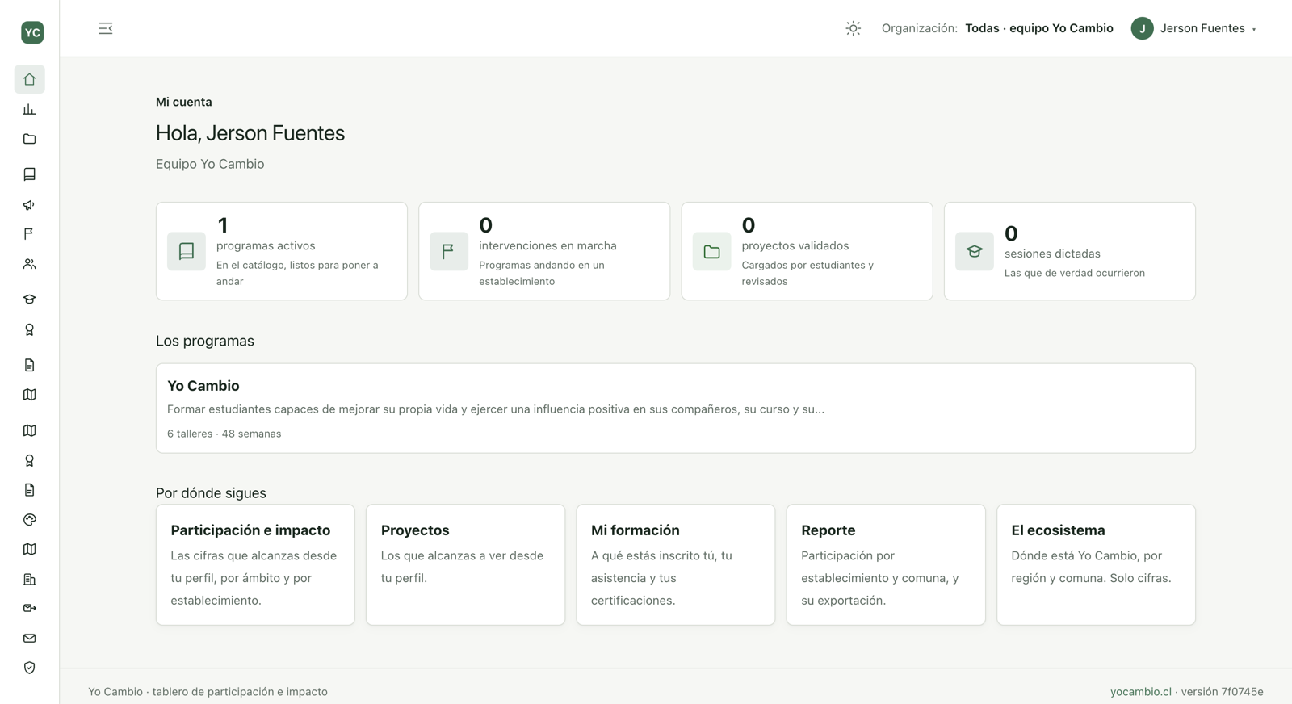Image resolution: width=1292 pixels, height=704 pixels.
Task: Click the 'intervenciones en marcha' stat label
Action: click(547, 245)
